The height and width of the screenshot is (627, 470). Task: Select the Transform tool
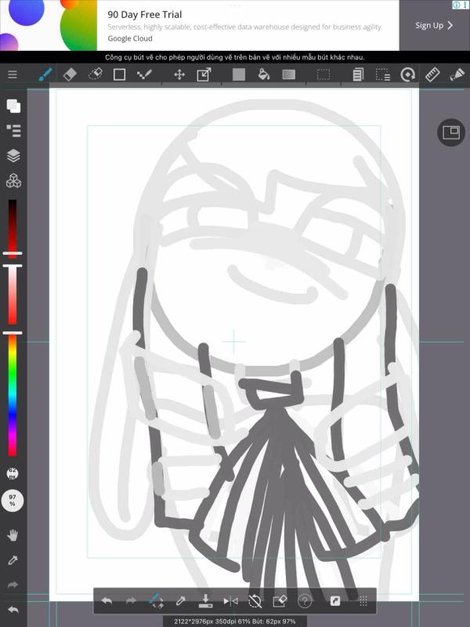[204, 74]
